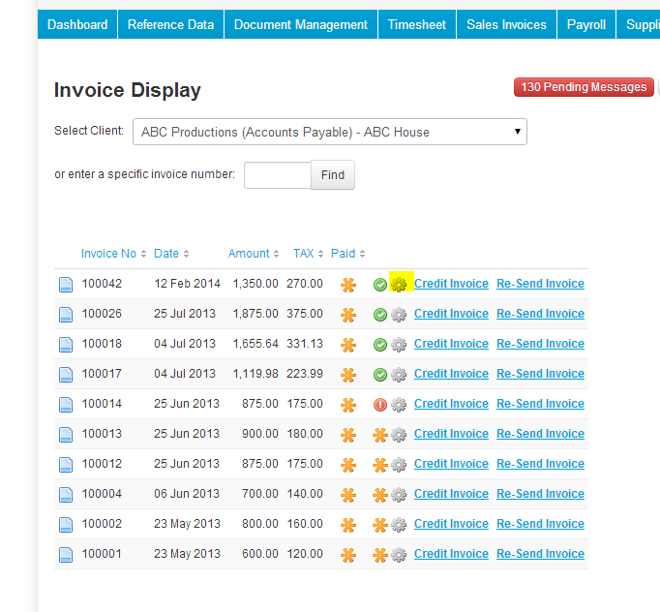Click orange asterisk status icon beside gear, invoice 100004
The height and width of the screenshot is (612, 660).
[380, 495]
